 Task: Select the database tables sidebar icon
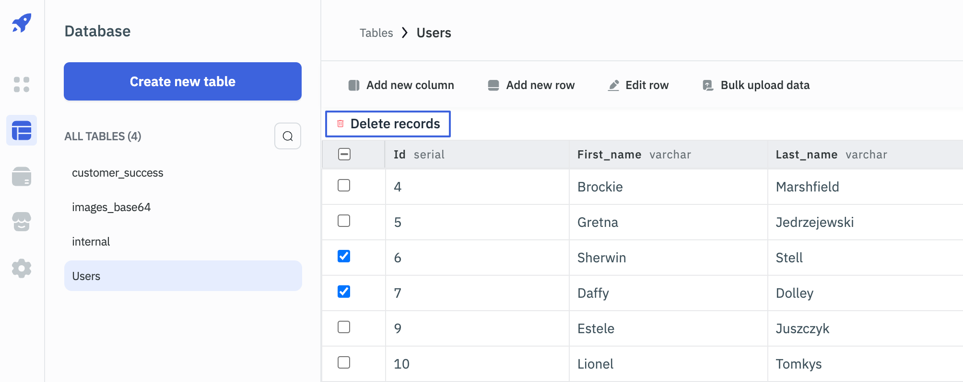tap(22, 131)
